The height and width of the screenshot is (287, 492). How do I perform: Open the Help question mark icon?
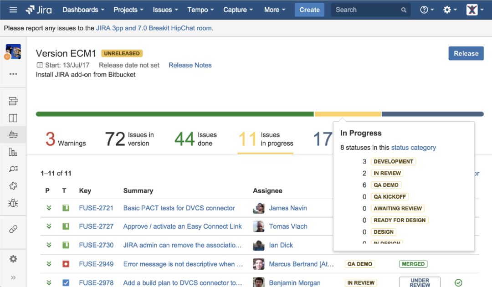point(424,9)
